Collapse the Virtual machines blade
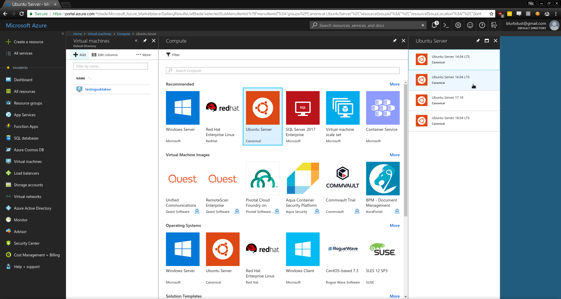 [x=136, y=41]
